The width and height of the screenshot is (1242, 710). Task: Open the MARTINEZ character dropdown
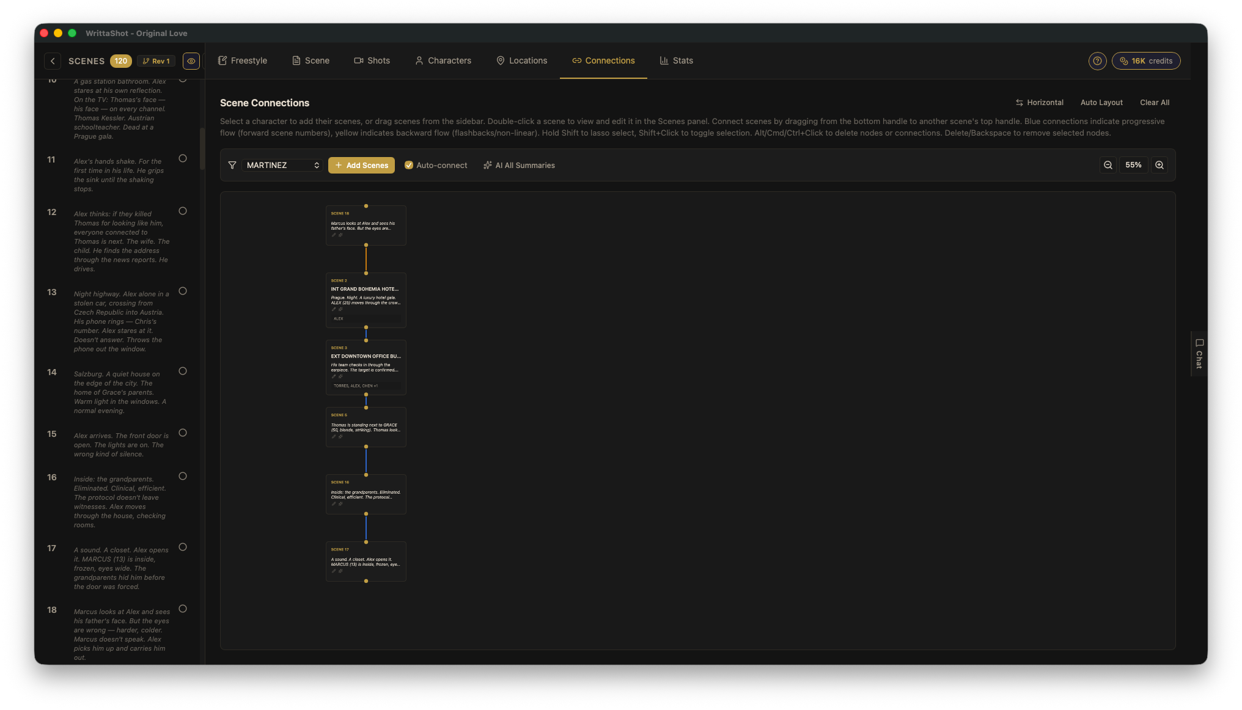pos(282,166)
